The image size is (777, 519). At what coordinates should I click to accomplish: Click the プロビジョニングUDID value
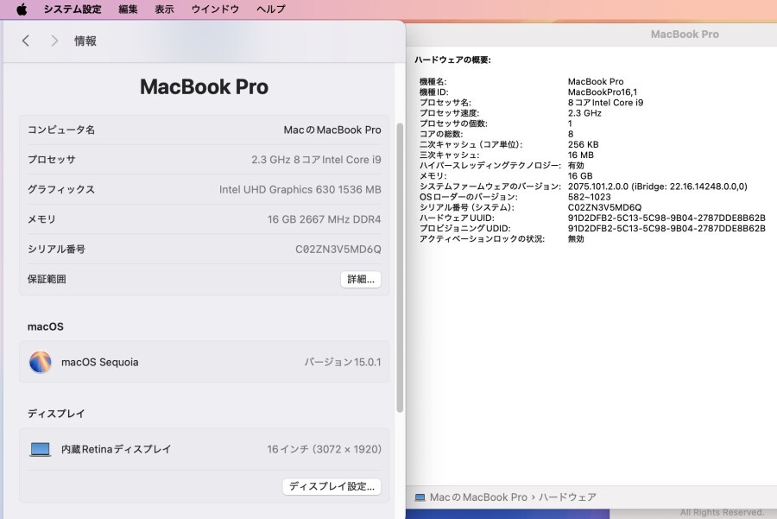click(666, 228)
